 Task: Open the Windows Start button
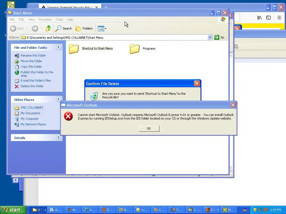pyautogui.click(x=13, y=210)
